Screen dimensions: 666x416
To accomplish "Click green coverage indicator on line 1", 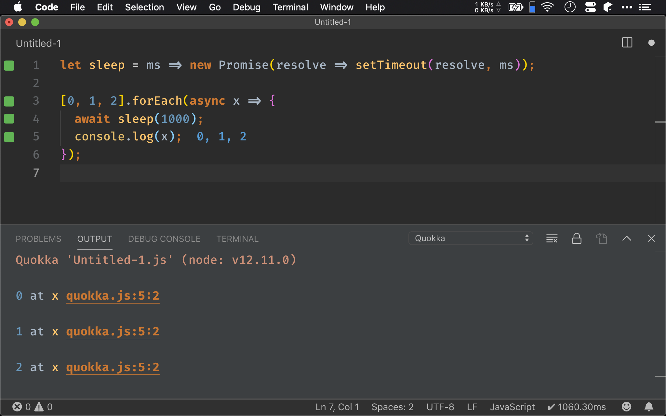I will (9, 65).
